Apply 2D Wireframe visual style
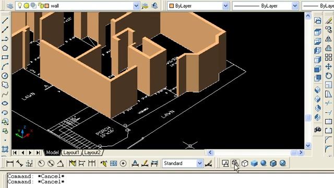The width and height of the screenshot is (334, 188). (225, 163)
